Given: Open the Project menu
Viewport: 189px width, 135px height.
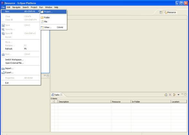Looking at the screenshot, I should (34, 7).
